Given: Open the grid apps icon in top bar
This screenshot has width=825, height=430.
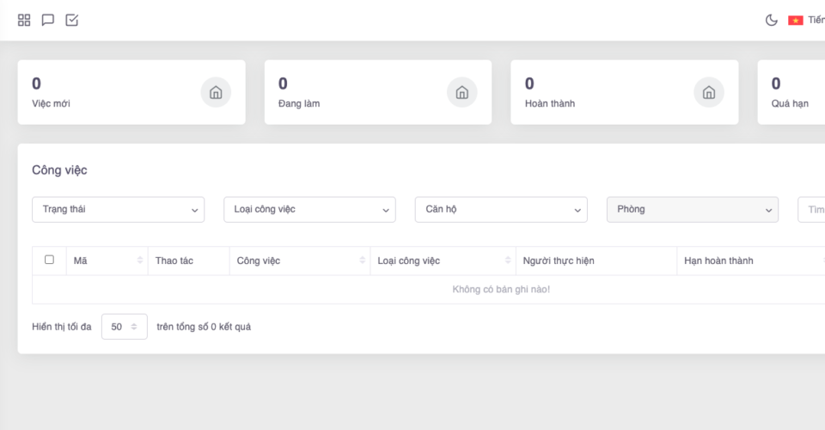Looking at the screenshot, I should point(24,20).
